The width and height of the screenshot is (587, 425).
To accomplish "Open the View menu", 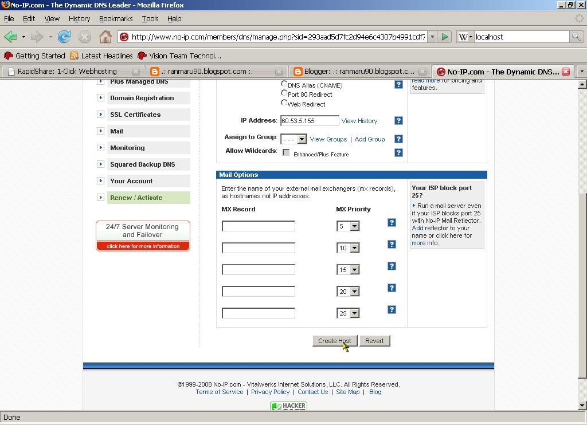I will (52, 19).
